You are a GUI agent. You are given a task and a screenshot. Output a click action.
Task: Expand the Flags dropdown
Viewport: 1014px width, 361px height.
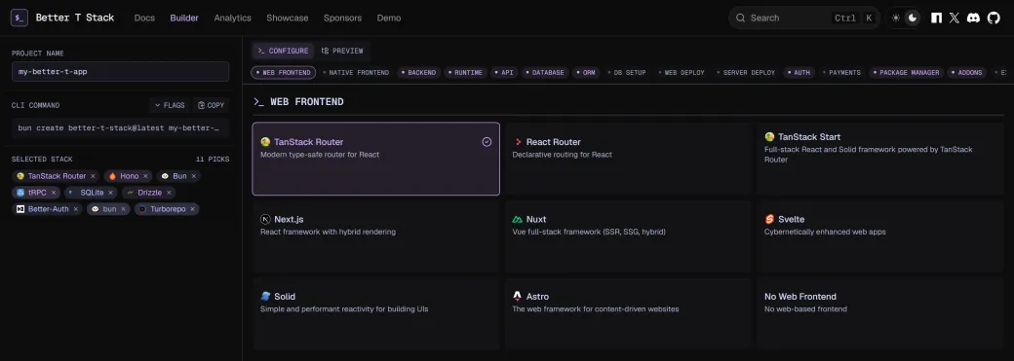point(170,105)
